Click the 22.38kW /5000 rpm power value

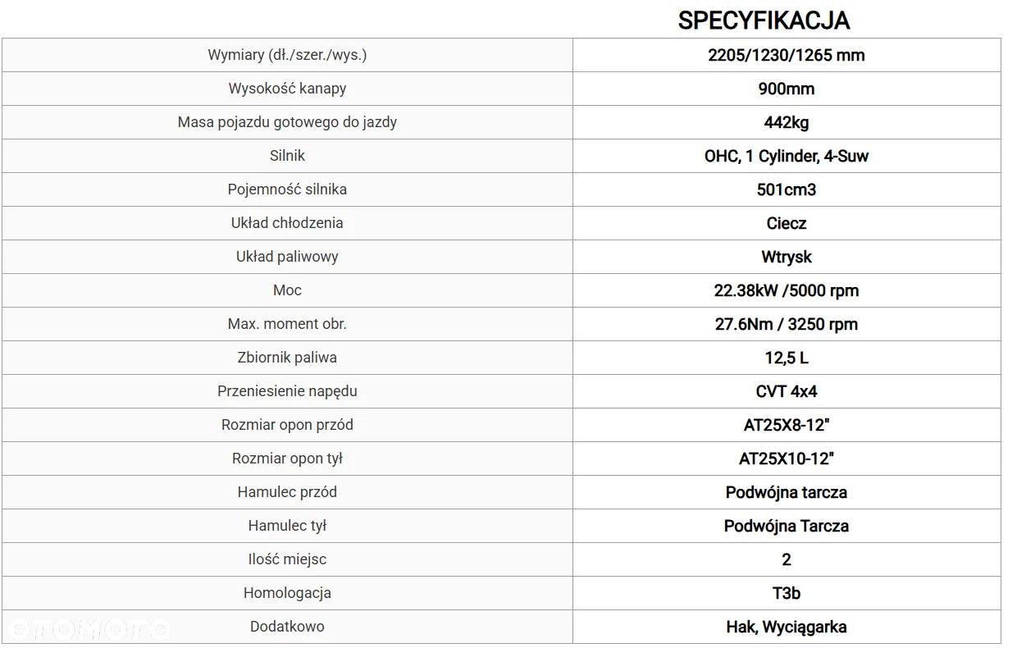pos(787,290)
